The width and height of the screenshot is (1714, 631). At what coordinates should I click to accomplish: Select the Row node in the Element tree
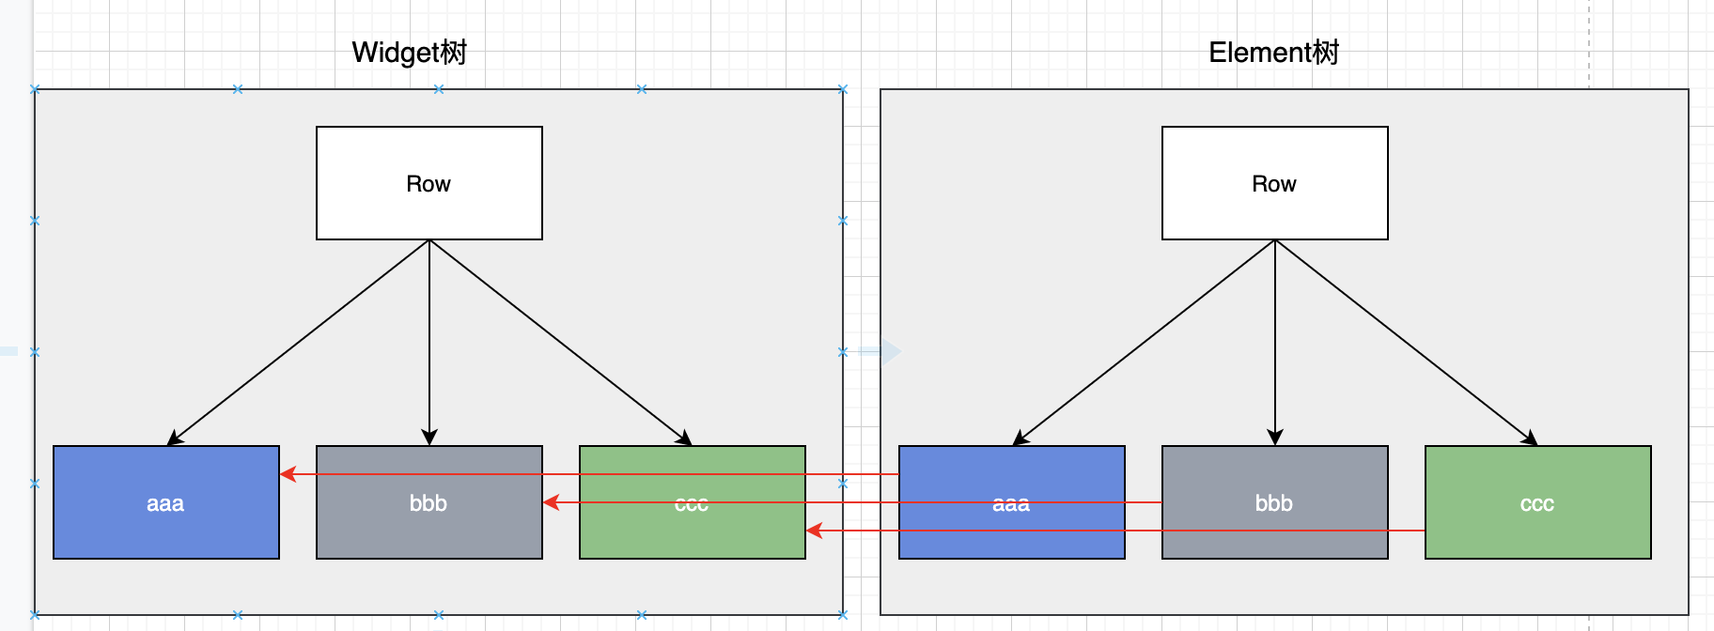point(1275,183)
